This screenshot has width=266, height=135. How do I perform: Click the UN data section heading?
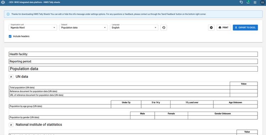point(22,77)
